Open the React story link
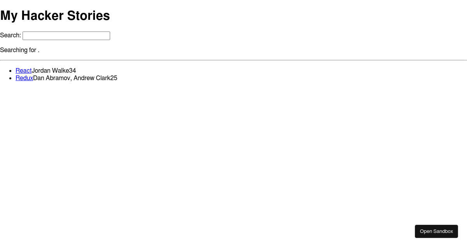The height and width of the screenshot is (245, 467). tap(23, 71)
